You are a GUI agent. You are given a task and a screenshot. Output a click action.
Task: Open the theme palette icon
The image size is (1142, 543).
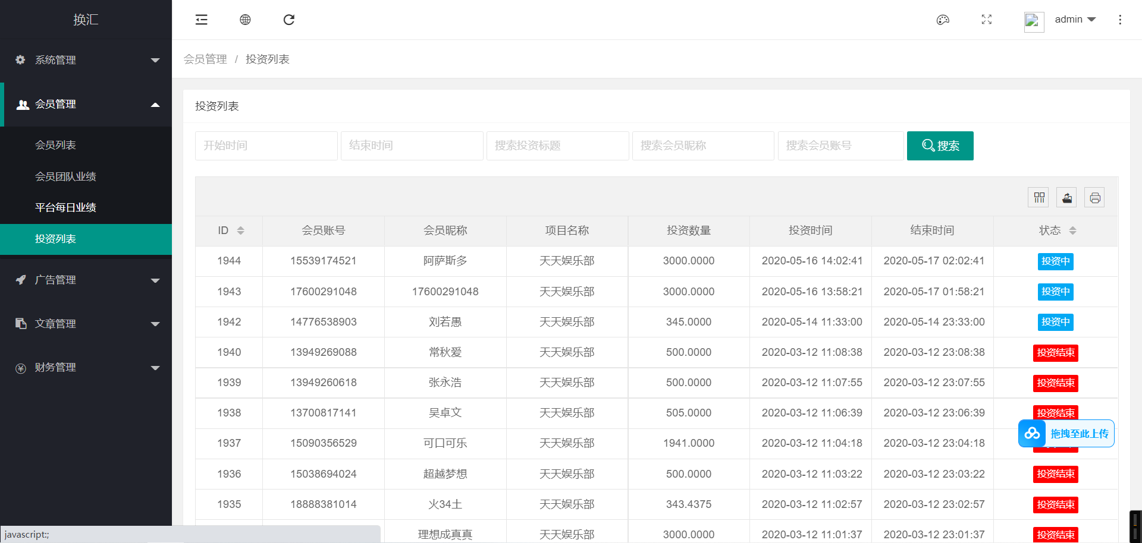[943, 20]
